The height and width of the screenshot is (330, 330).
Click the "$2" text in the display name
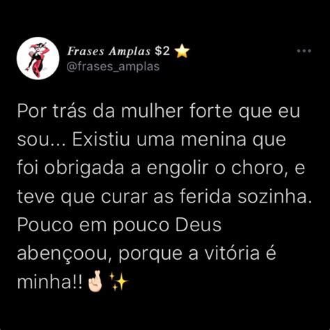(x=162, y=52)
